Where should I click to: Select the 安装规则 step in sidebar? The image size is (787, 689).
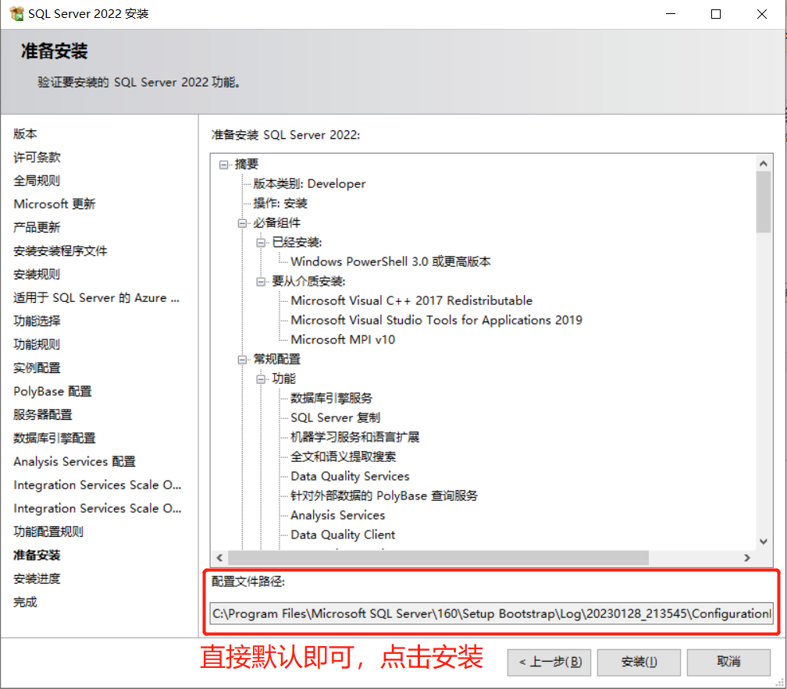pyautogui.click(x=37, y=275)
